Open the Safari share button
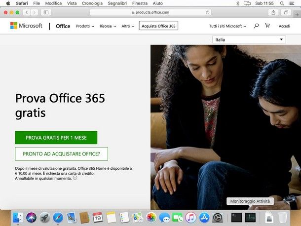 tap(273, 12)
